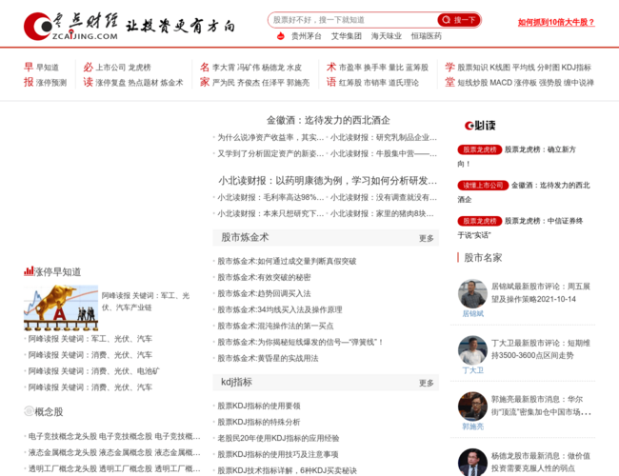619x476 pixels.
Task: Open the 如何抓到10倍大牛股 link
Action: click(x=556, y=22)
